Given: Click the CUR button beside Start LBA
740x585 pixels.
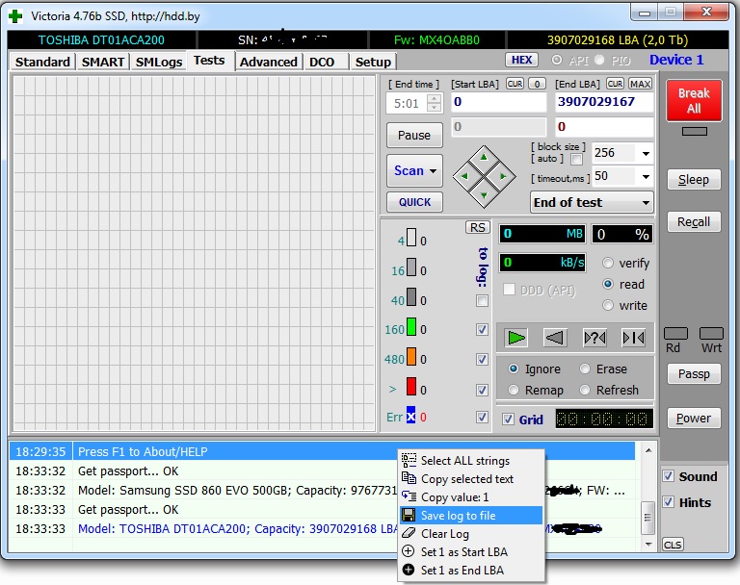Looking at the screenshot, I should [x=515, y=84].
